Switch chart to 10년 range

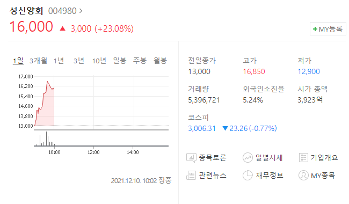point(99,61)
